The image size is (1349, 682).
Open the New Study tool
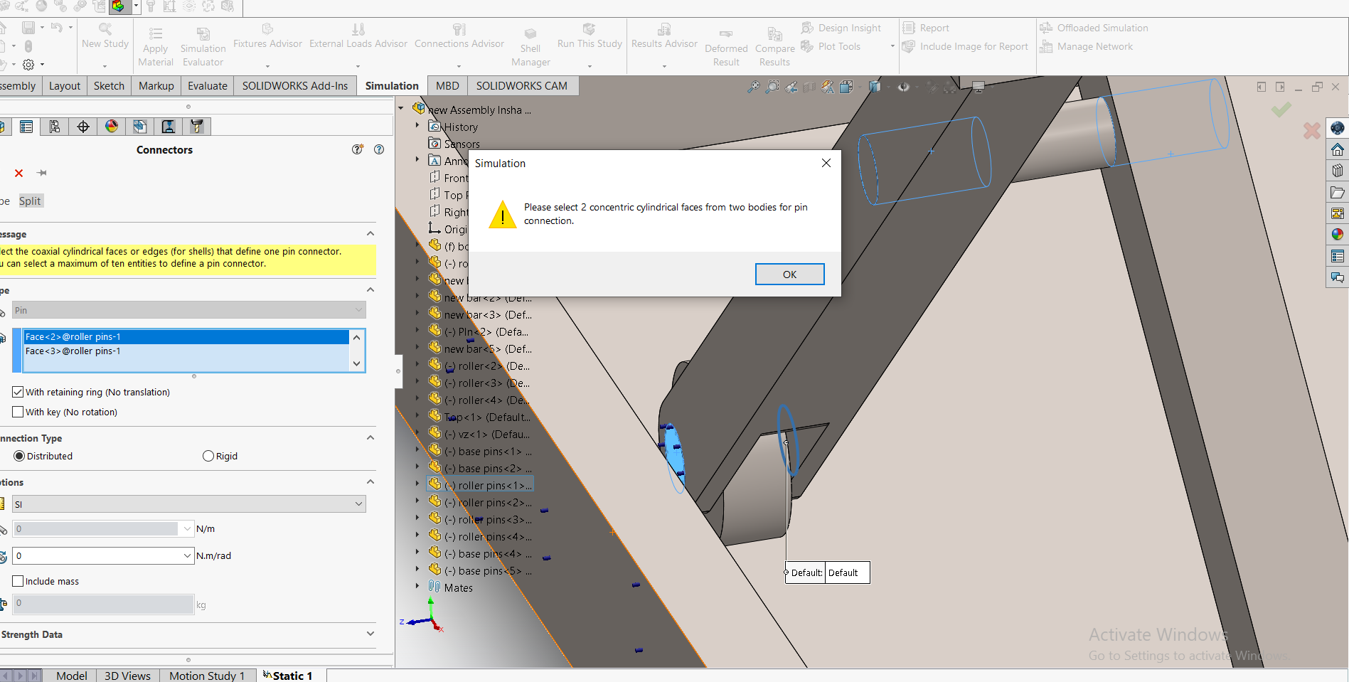coord(105,36)
